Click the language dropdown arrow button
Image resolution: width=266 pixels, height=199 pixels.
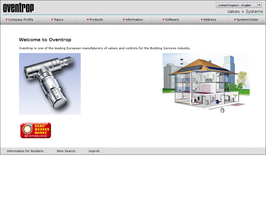[x=259, y=5]
